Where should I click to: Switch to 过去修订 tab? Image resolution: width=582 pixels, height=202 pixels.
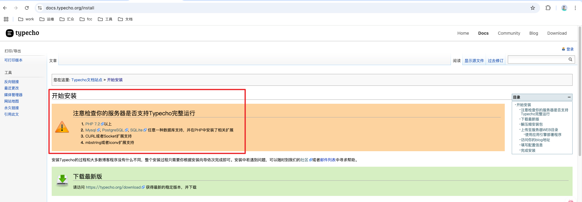coord(496,61)
